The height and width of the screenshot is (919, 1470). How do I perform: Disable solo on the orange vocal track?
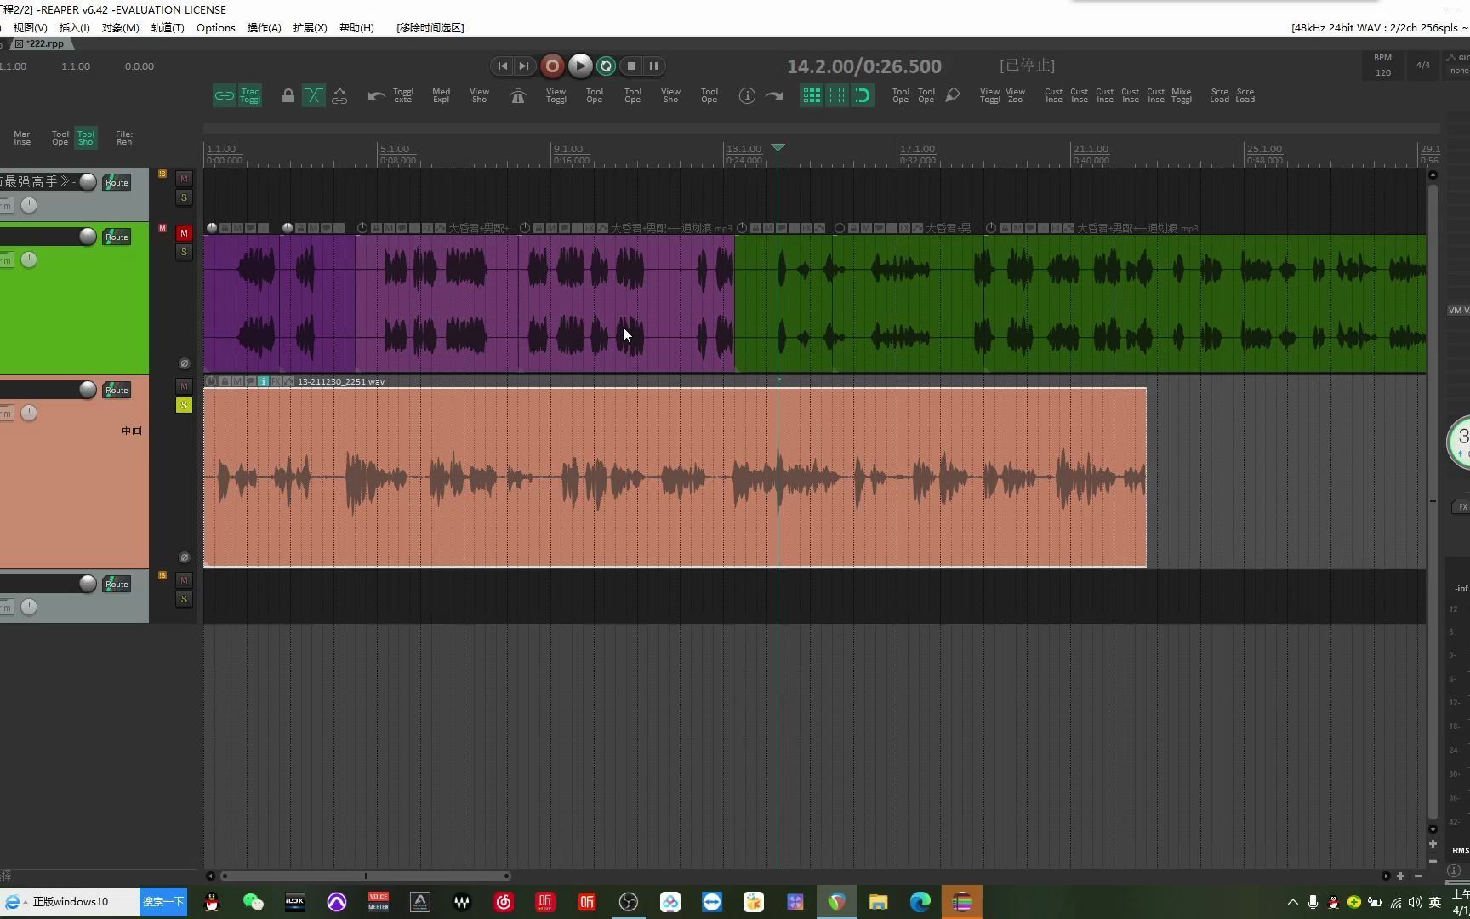click(x=184, y=405)
